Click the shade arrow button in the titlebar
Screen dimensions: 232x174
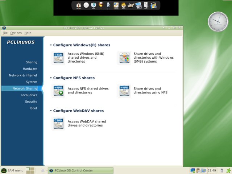(164, 28)
